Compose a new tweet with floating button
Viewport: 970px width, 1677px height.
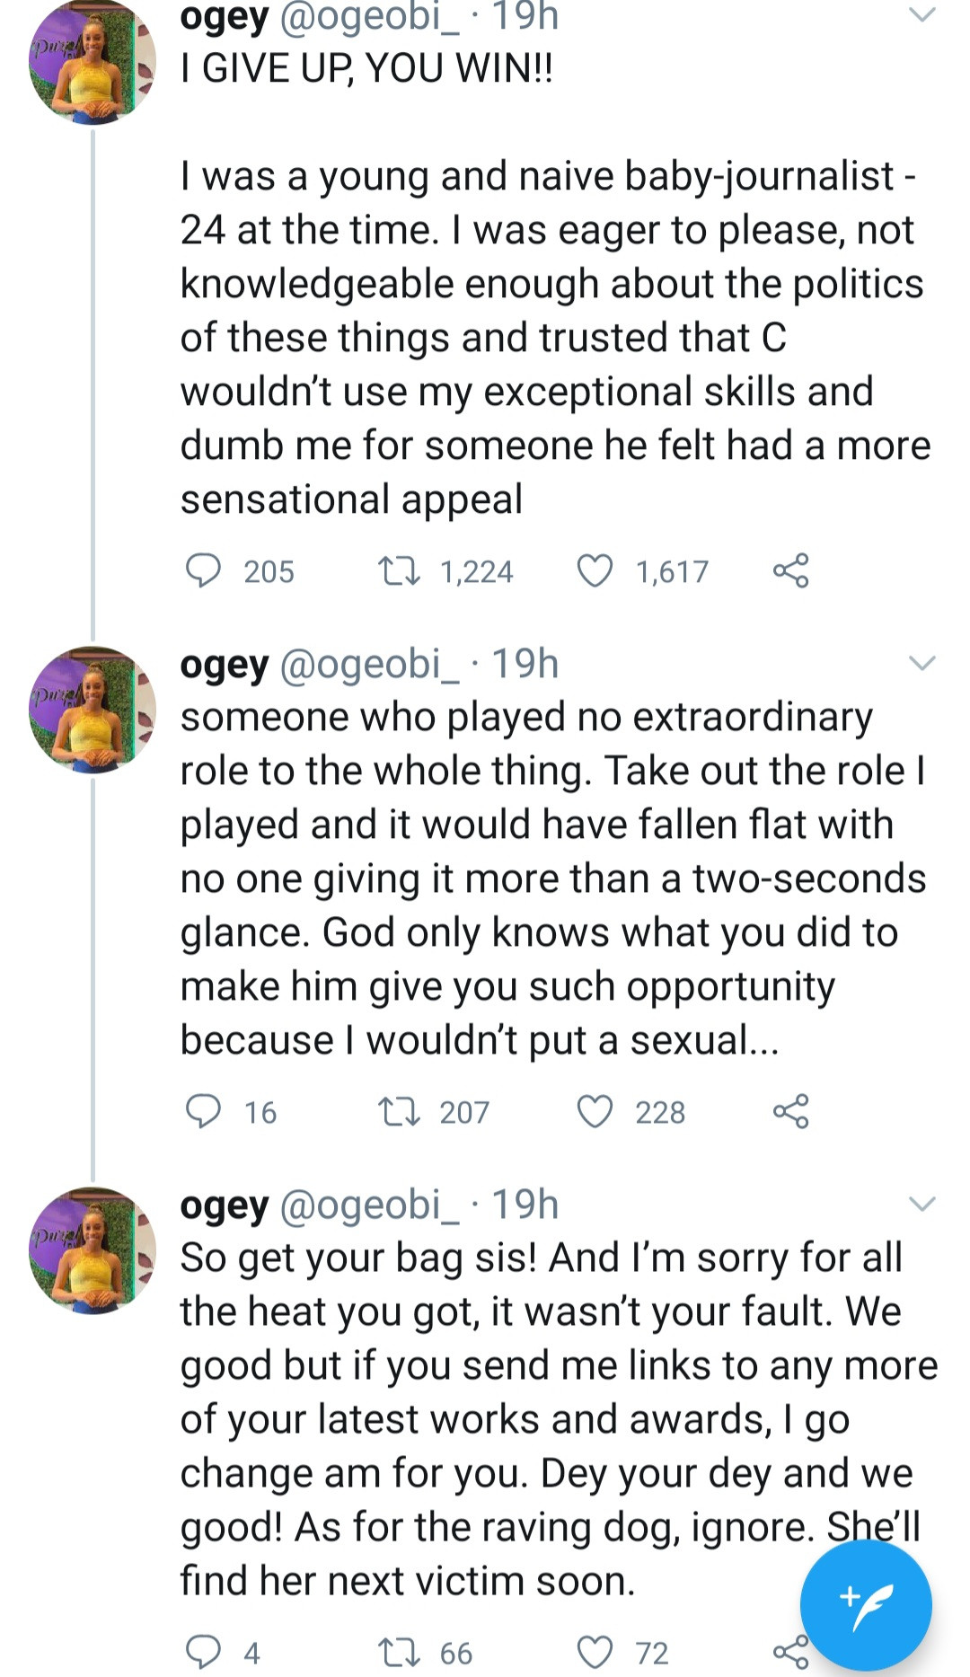[x=866, y=1604]
